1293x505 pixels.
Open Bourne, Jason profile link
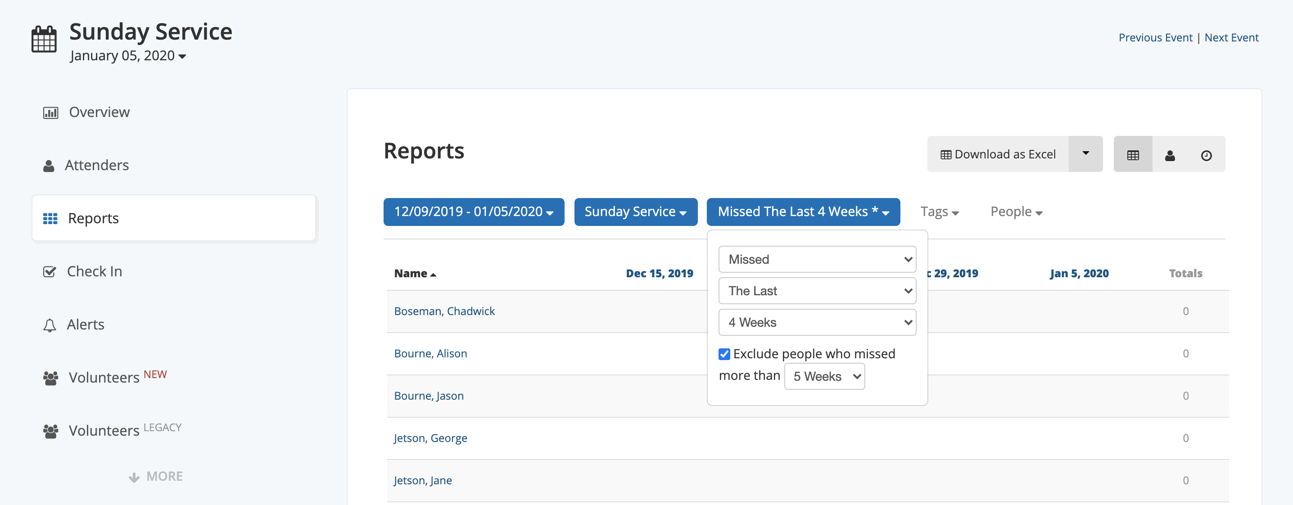[429, 396]
